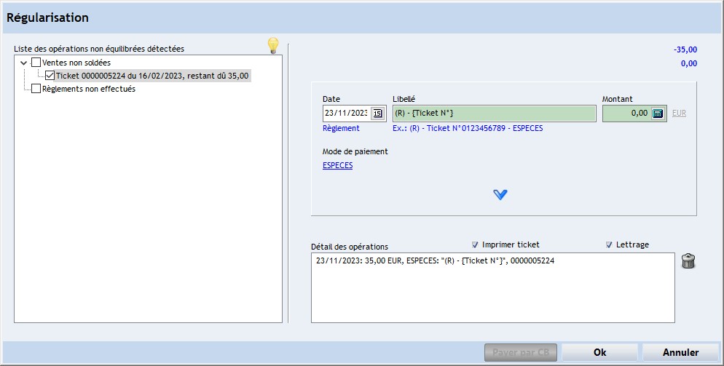The image size is (724, 366).
Task: Check the Règlements non effectués checkbox
Action: (36, 89)
